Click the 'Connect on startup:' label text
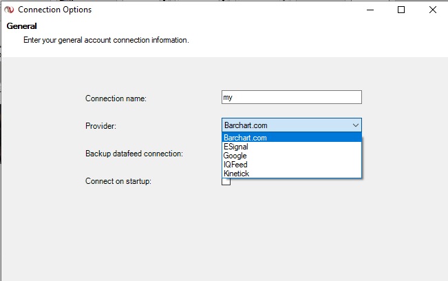 pos(118,181)
